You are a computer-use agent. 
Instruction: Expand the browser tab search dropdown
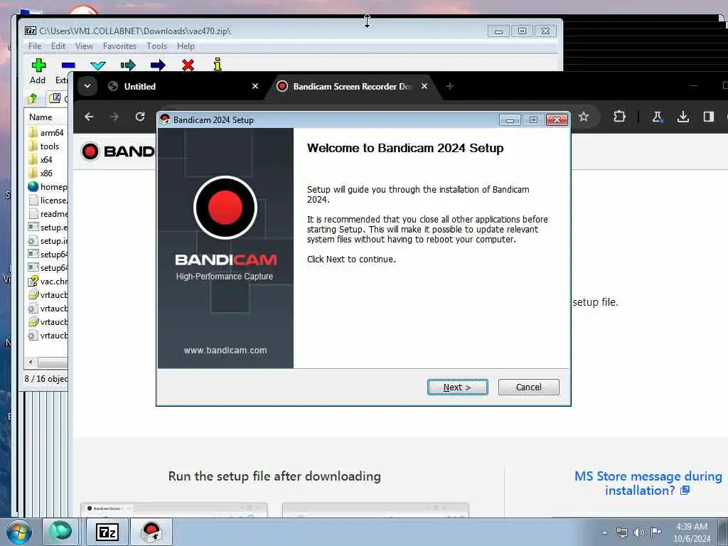[87, 86]
